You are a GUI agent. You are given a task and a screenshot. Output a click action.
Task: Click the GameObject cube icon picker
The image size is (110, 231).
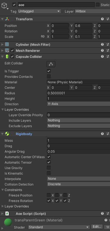point(5,6)
